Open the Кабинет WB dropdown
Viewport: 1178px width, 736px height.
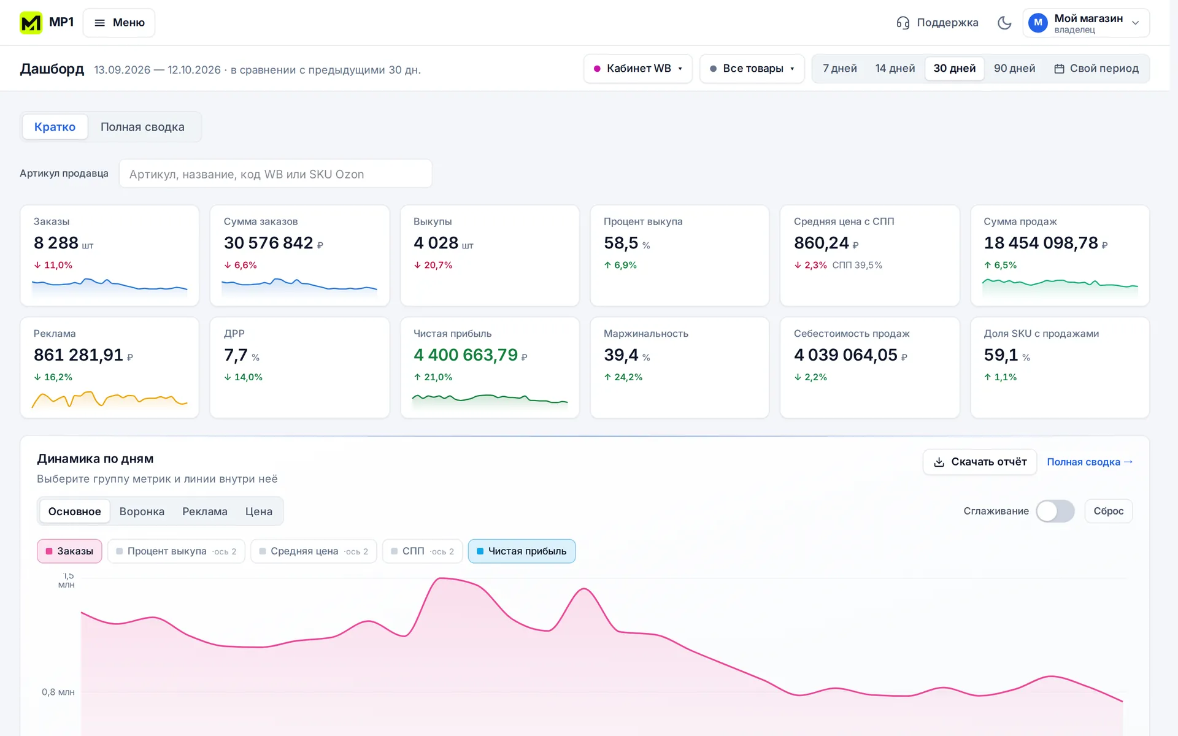click(638, 69)
